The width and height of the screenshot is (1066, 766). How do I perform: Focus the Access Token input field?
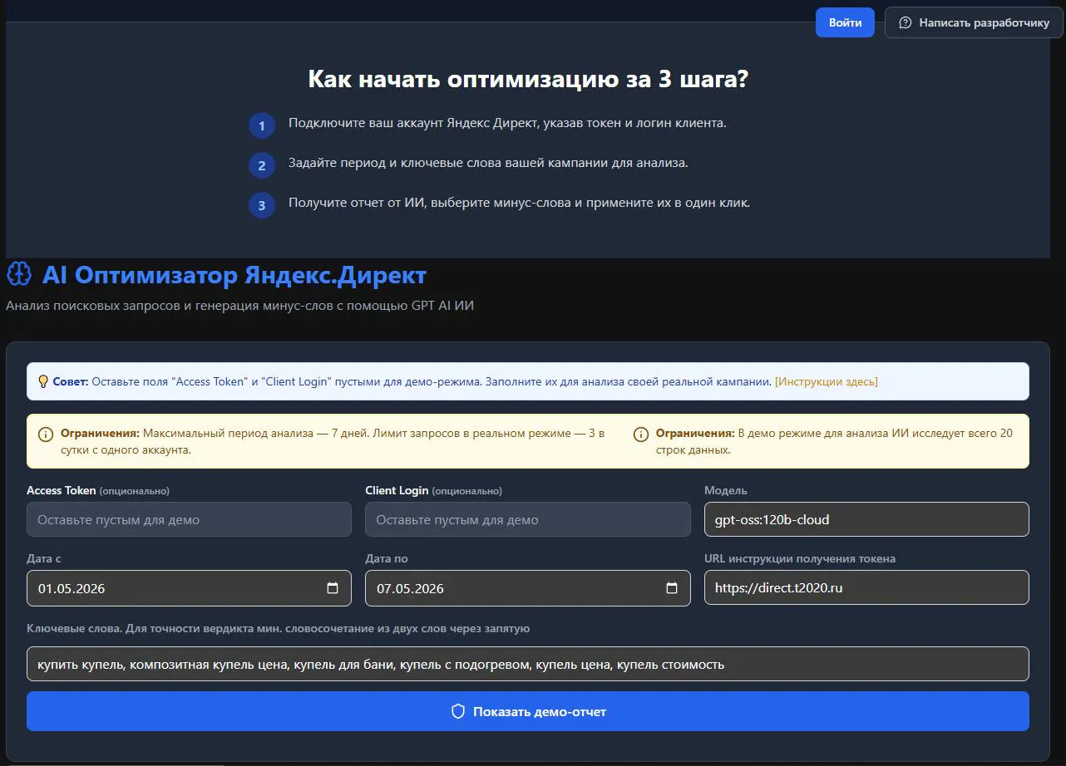(189, 519)
